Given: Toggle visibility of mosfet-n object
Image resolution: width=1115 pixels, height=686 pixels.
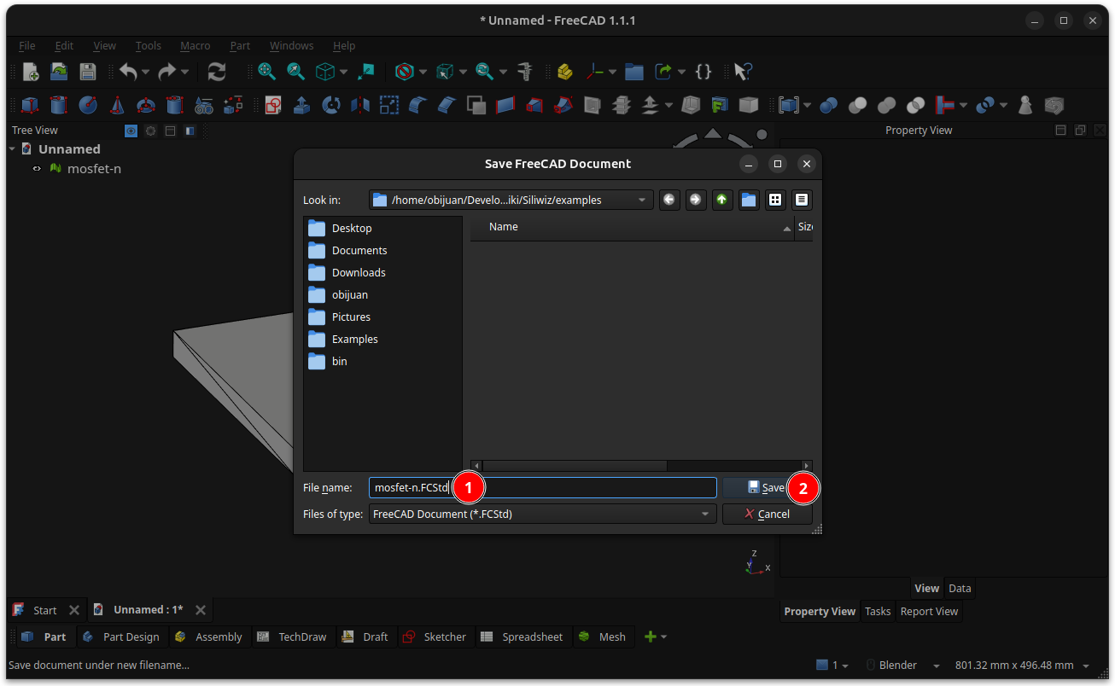Looking at the screenshot, I should (x=37, y=169).
